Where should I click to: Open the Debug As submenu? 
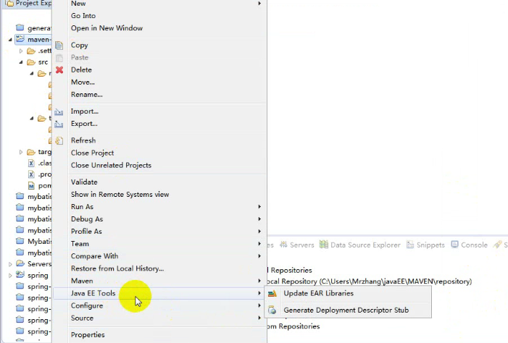pyautogui.click(x=159, y=219)
